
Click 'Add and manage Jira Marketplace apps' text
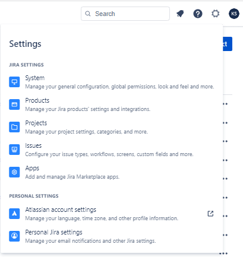(x=72, y=177)
